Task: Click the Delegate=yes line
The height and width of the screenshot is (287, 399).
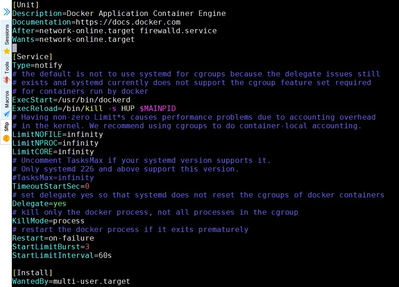Action: tap(39, 204)
